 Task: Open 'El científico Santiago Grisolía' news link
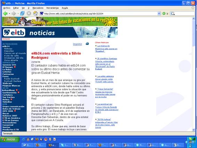pos(106,64)
